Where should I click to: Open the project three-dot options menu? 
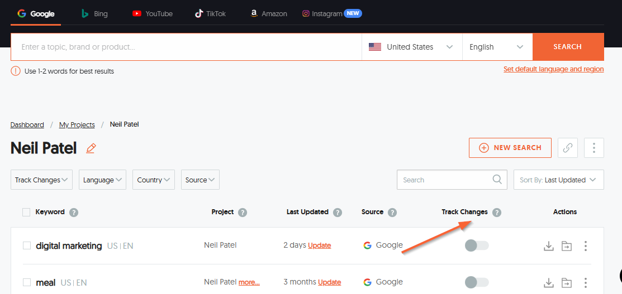[x=593, y=148]
